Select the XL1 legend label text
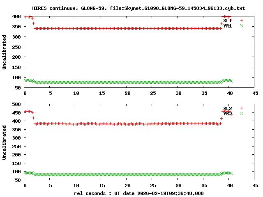 [227, 21]
